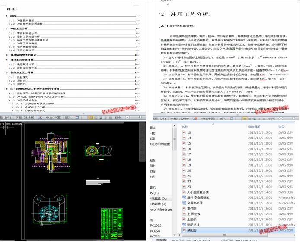Select the 上垫板 DWG file
The height and width of the screenshot is (242, 300).
tap(238, 219)
